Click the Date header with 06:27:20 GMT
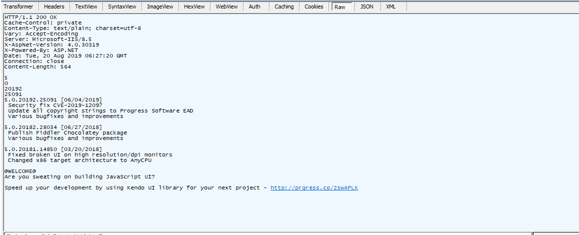Image resolution: width=579 pixels, height=235 pixels. click(x=65, y=56)
